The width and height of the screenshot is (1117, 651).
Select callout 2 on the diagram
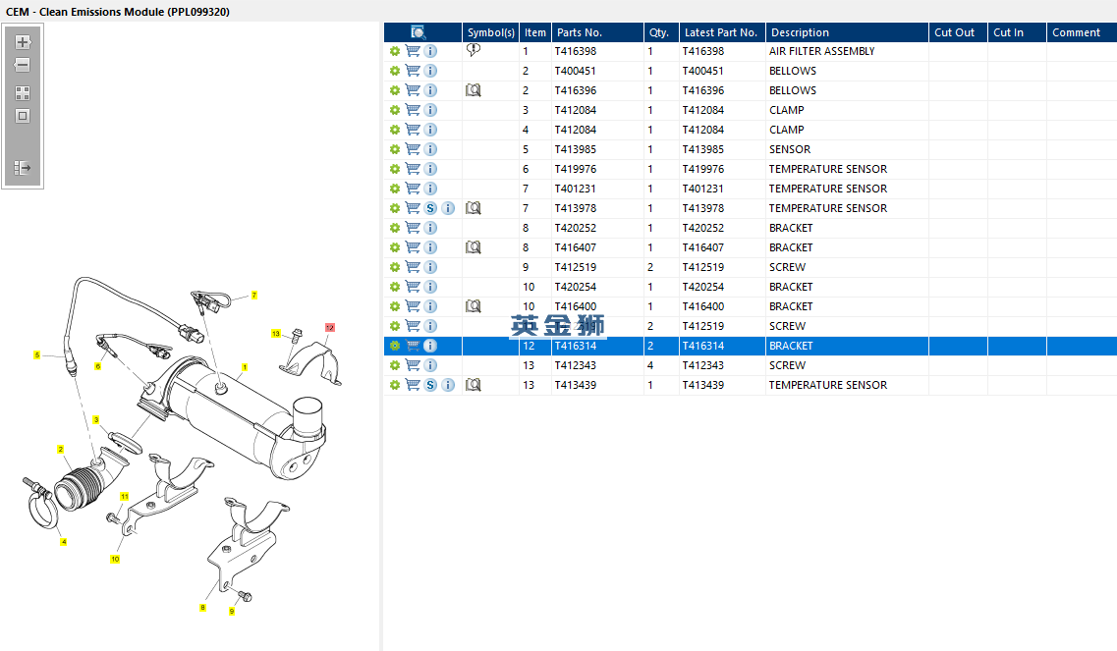coord(61,450)
